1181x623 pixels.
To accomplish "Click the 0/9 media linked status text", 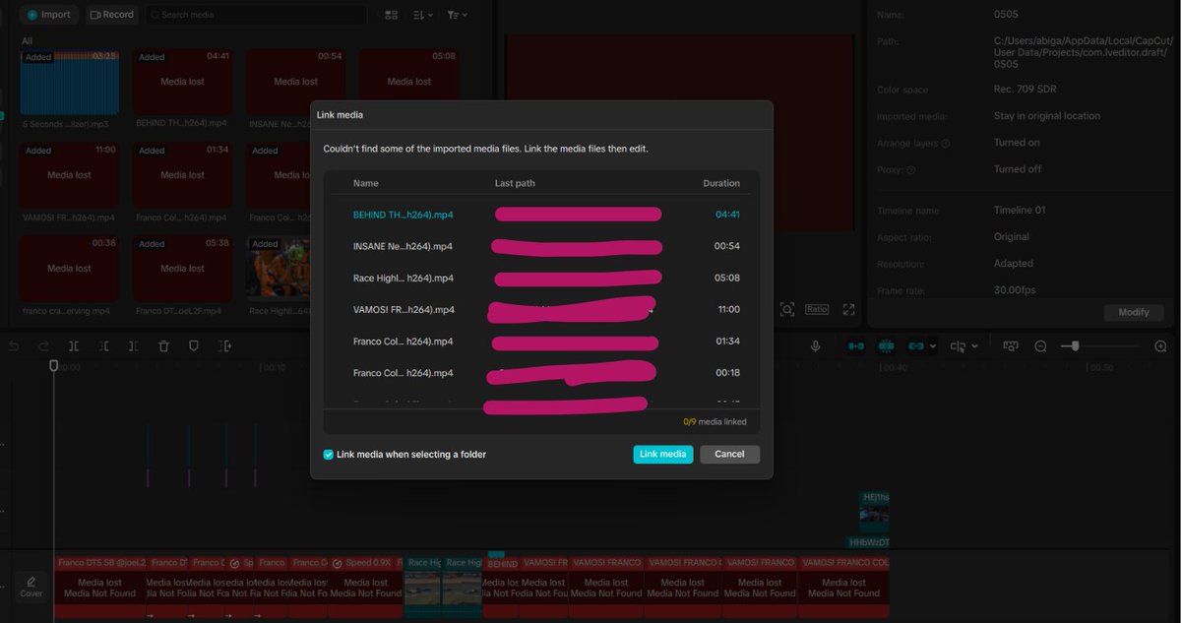I will [715, 421].
